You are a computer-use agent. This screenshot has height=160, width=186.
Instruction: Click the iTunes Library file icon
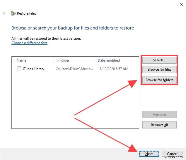pyautogui.click(x=19, y=69)
